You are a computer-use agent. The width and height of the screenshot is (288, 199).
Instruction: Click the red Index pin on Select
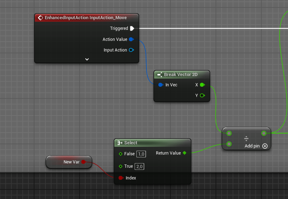tap(121, 178)
